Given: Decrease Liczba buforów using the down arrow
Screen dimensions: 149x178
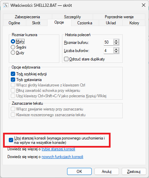Looking at the screenshot, I should pos(116,52).
